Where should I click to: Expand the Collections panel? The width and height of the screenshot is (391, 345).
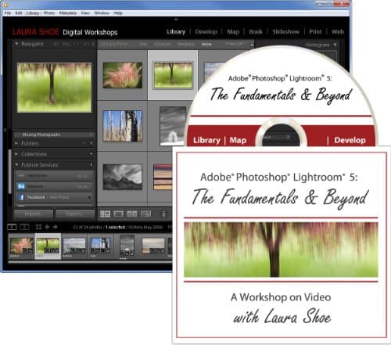coord(16,154)
